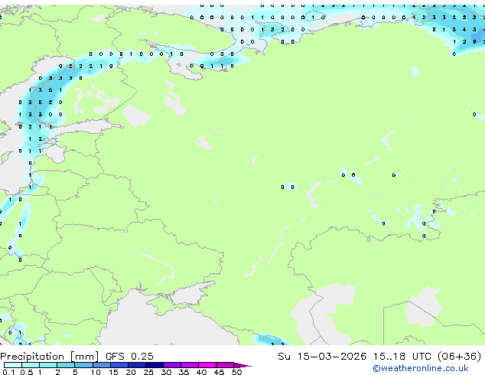Click the '0.5' legend scale label

27,372
